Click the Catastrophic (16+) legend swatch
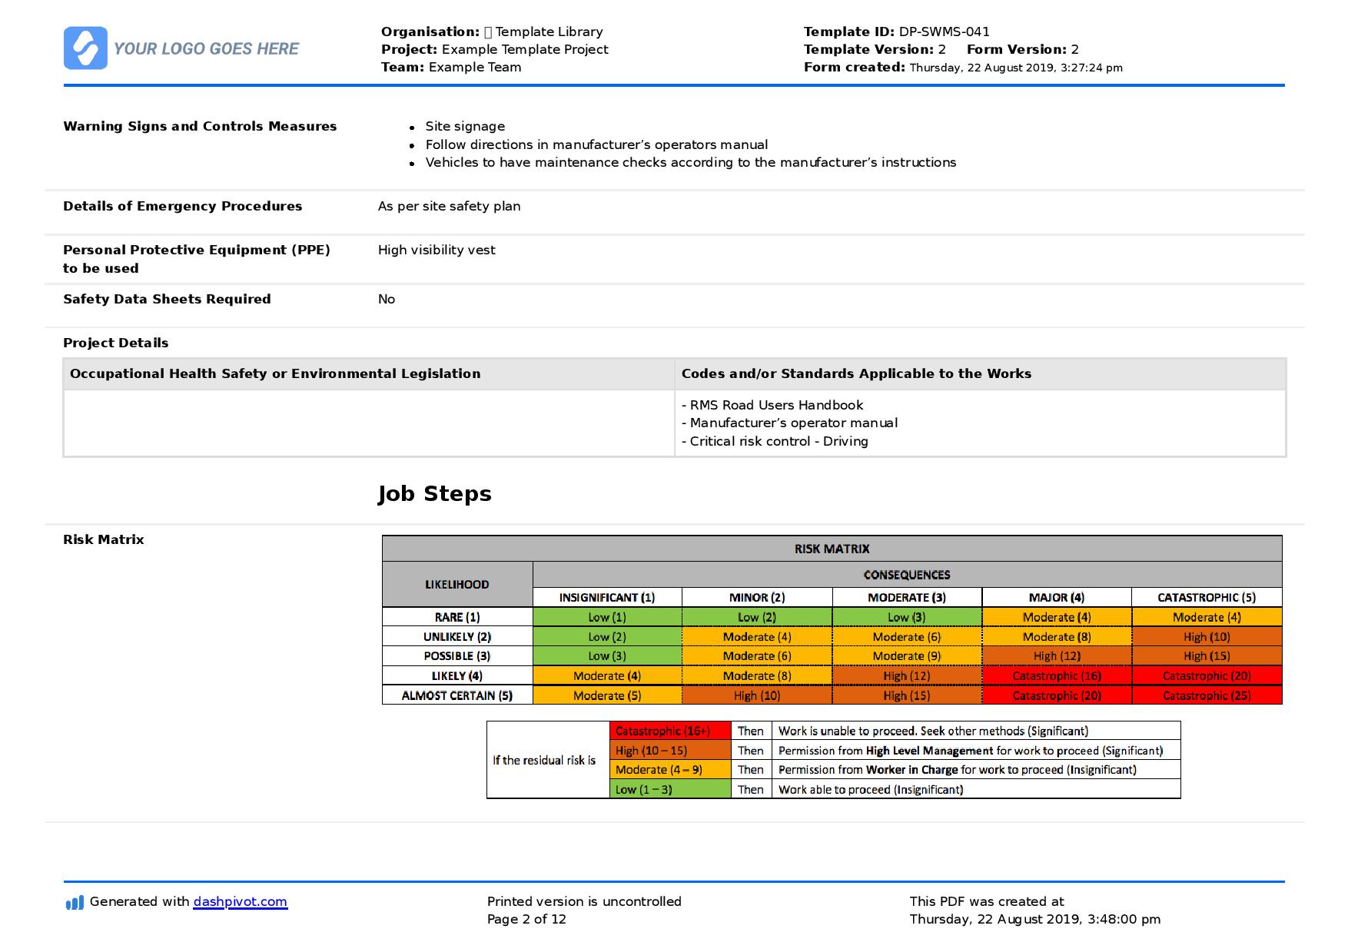1348x952 pixels. coord(670,731)
